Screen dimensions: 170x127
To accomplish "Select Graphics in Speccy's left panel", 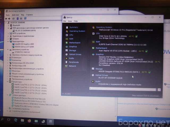I will click(x=73, y=47).
